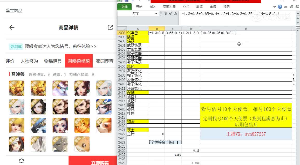
Task: Click the select-all corner of the sheet
Action: coord(122,29)
